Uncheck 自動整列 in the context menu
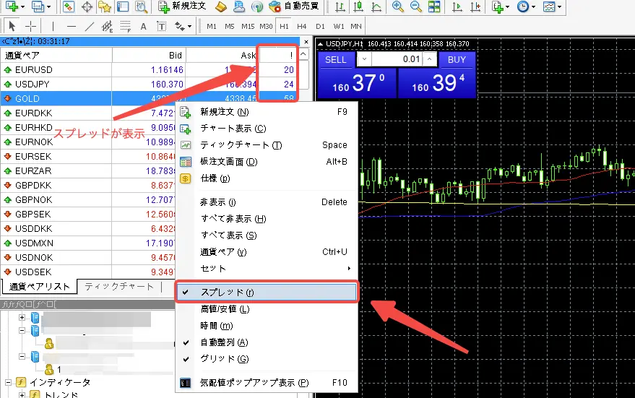This screenshot has height=398, width=635. pos(267,342)
